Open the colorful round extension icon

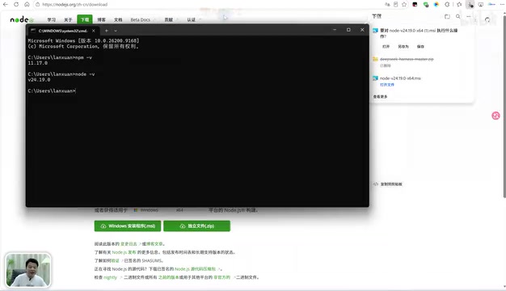436,5
